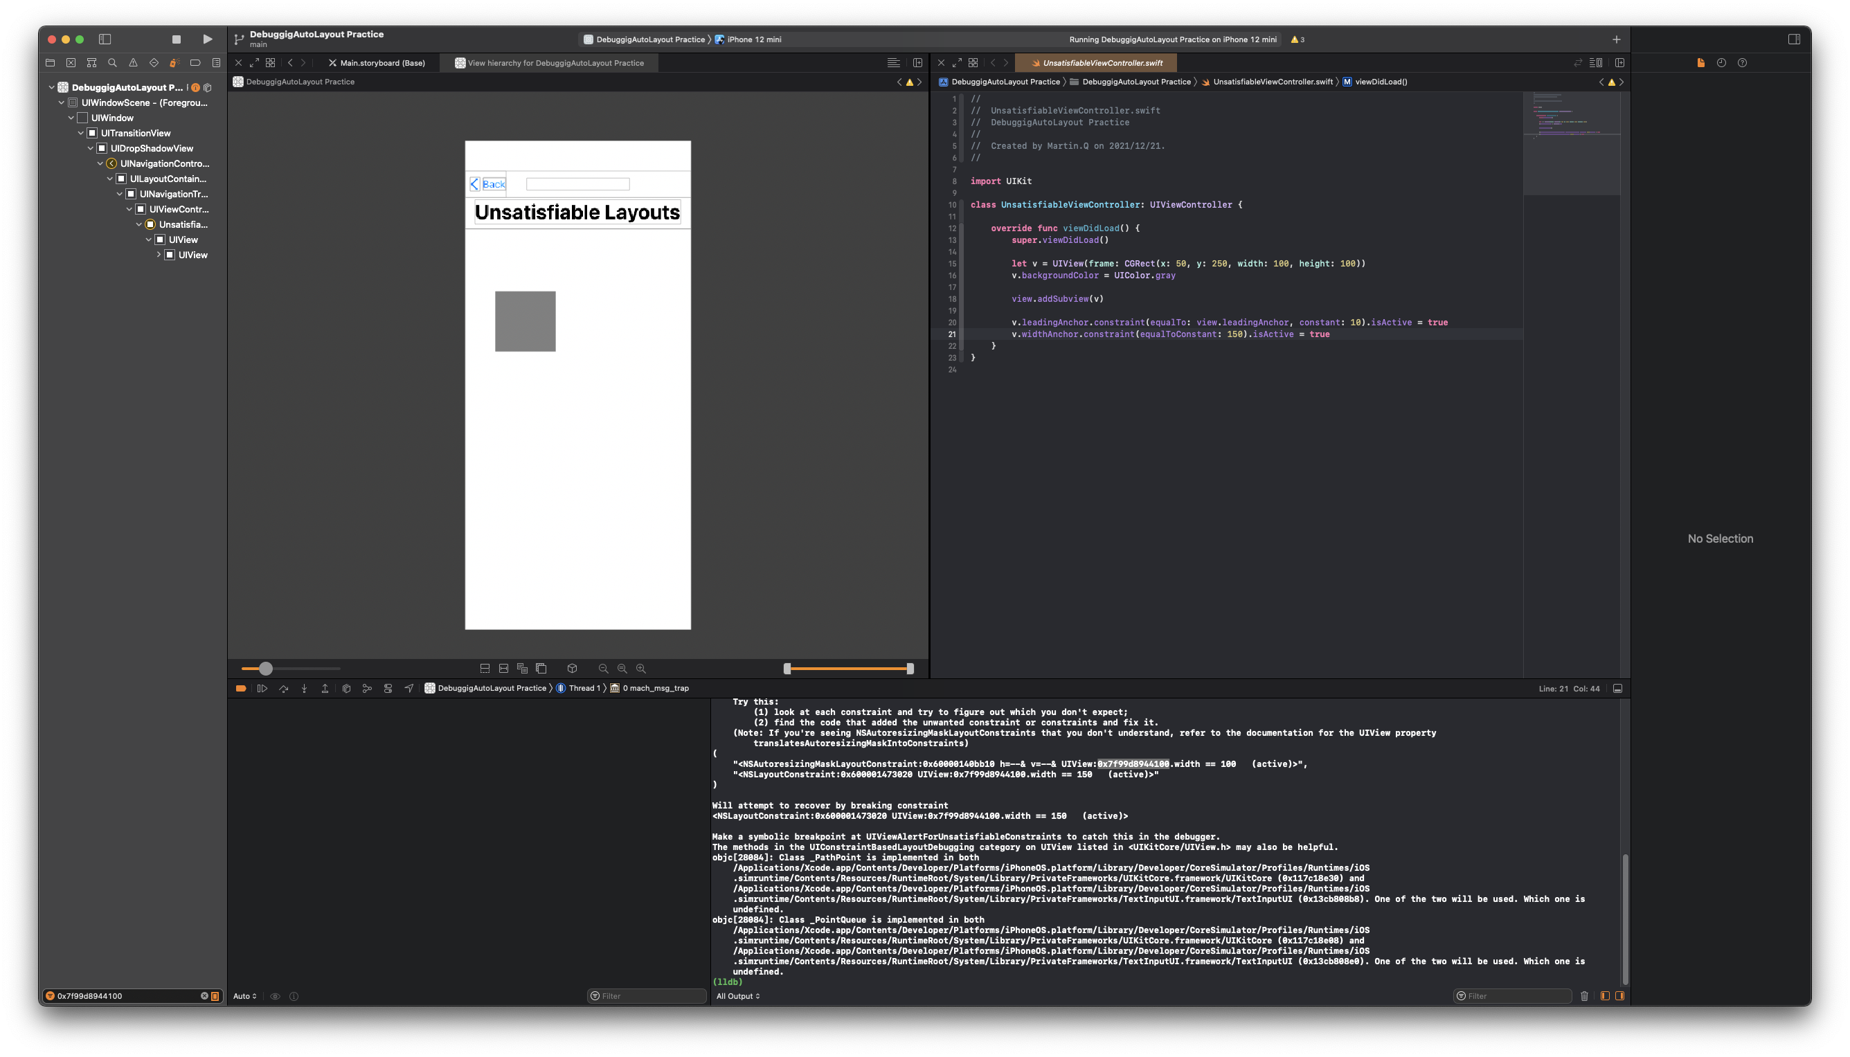Click viewDidLoad() in the jump bar
The width and height of the screenshot is (1850, 1057).
tap(1381, 82)
